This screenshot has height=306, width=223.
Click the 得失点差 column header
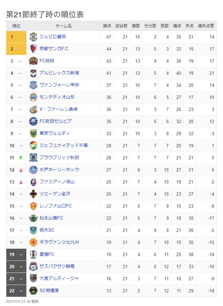tap(206, 26)
